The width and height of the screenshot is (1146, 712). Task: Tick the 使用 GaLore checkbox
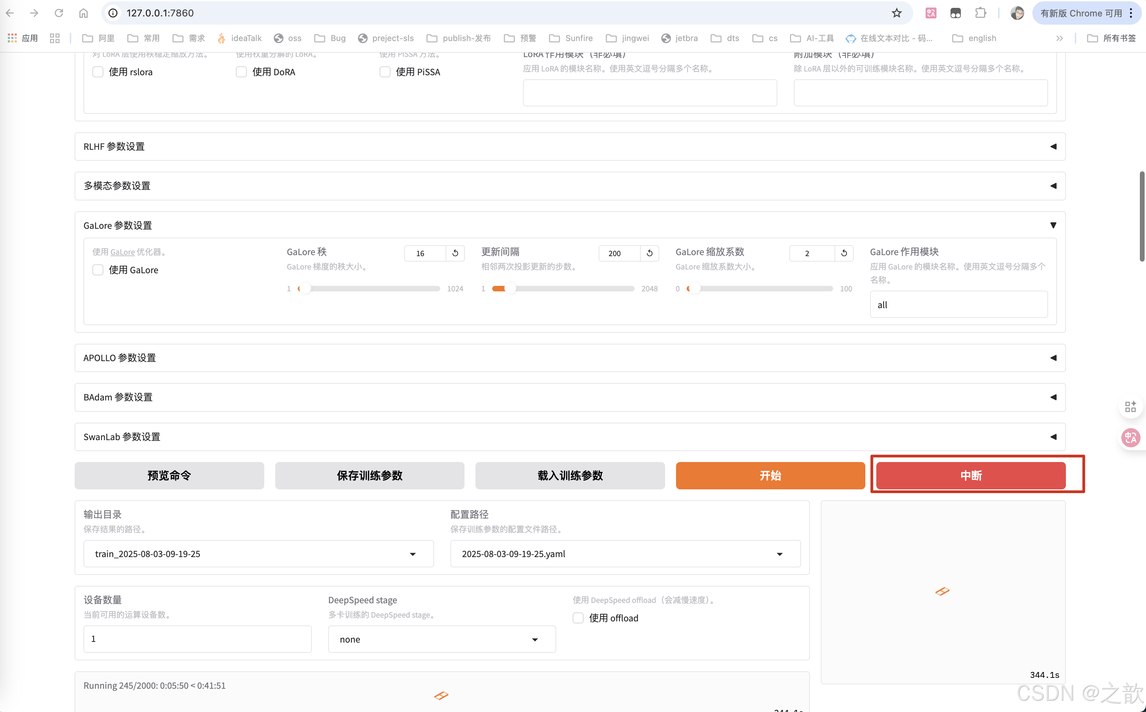point(98,270)
